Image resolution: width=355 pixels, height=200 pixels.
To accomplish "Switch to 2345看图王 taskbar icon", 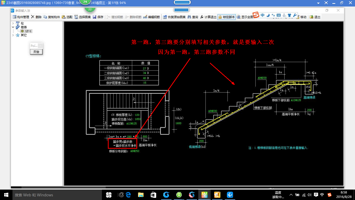I will click(x=205, y=195).
